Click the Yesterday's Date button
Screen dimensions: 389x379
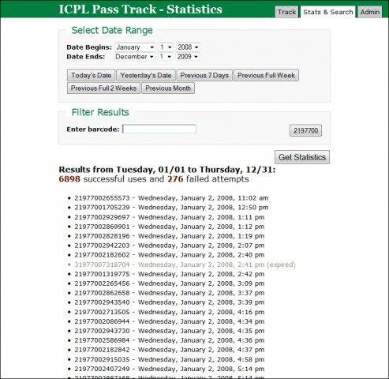pyautogui.click(x=146, y=75)
